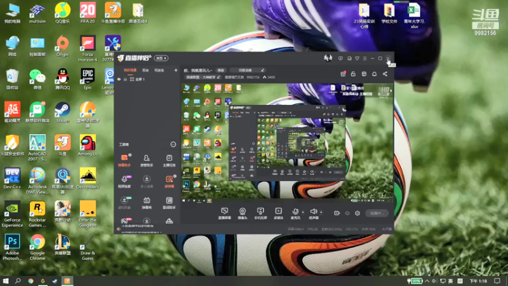Switch to the second scene tab
508x286 pixels.
coord(145,70)
